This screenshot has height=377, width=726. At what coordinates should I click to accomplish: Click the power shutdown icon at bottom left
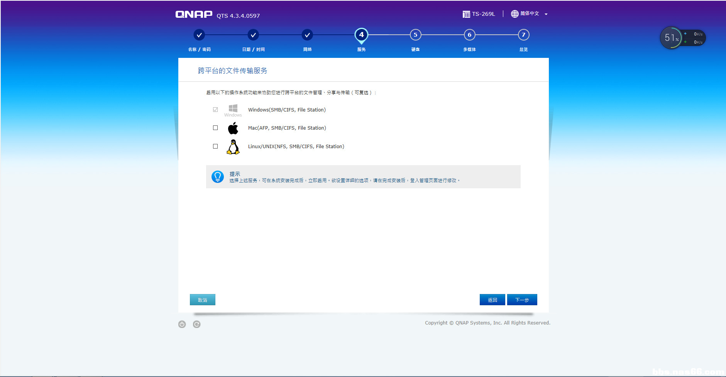coord(182,324)
